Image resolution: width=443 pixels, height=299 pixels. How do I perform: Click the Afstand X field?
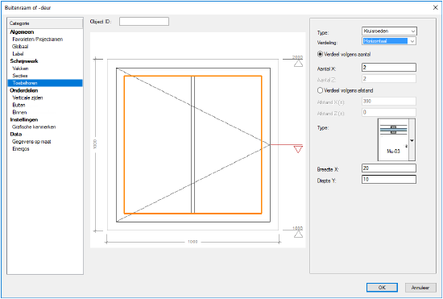[389, 102]
